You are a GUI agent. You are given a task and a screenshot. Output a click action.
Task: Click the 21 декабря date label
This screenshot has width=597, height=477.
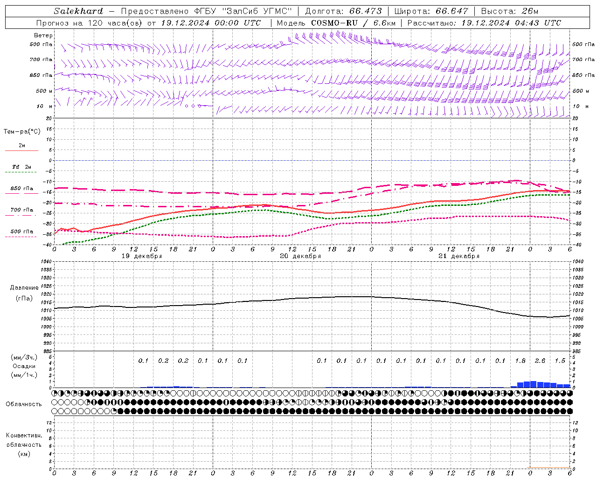pyautogui.click(x=459, y=256)
